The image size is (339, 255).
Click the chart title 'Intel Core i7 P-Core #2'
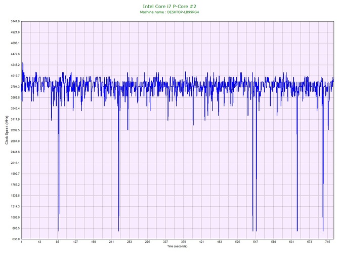[169, 7]
